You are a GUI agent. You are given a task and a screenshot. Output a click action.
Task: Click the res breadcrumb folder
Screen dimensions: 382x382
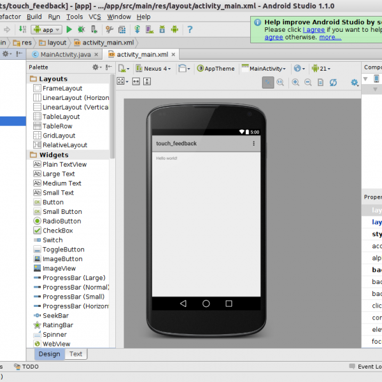click(22, 43)
